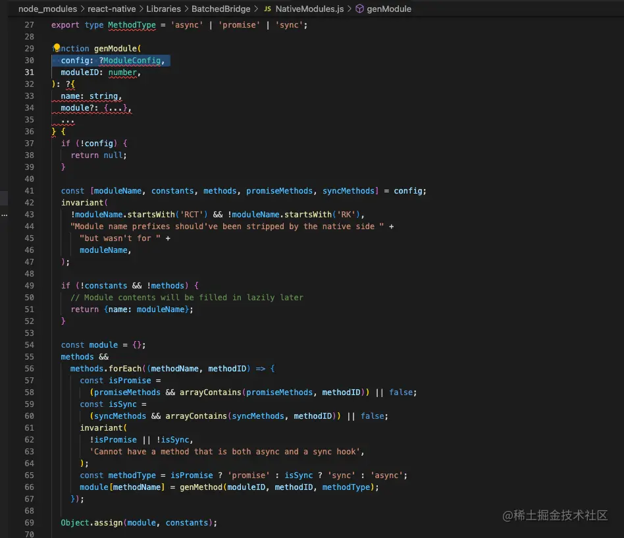624x538 pixels.
Task: Click the genModule function name on line 29
Action: [115, 49]
